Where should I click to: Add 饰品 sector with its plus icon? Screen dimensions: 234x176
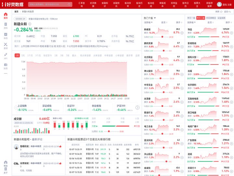[x=231, y=33]
